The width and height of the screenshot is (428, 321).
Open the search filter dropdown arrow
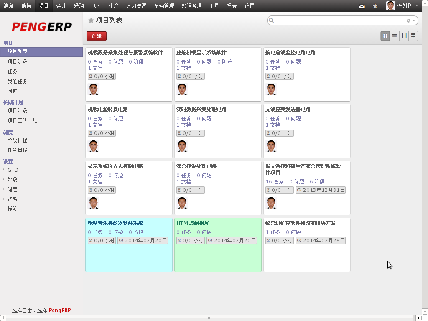click(414, 20)
